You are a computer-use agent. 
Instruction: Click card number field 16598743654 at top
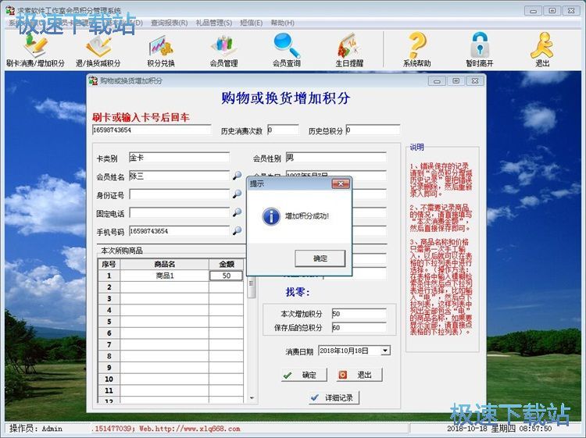[152, 130]
